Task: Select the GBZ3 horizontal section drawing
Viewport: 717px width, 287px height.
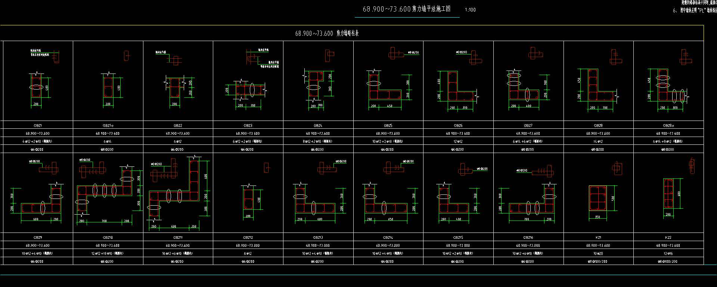Action: [x=251, y=90]
